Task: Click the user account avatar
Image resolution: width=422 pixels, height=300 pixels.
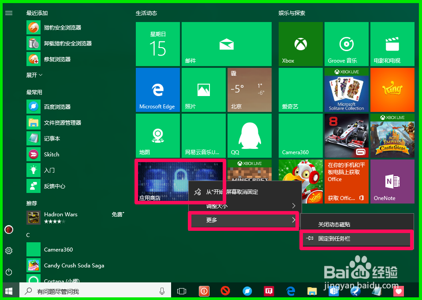Action: coord(9,230)
